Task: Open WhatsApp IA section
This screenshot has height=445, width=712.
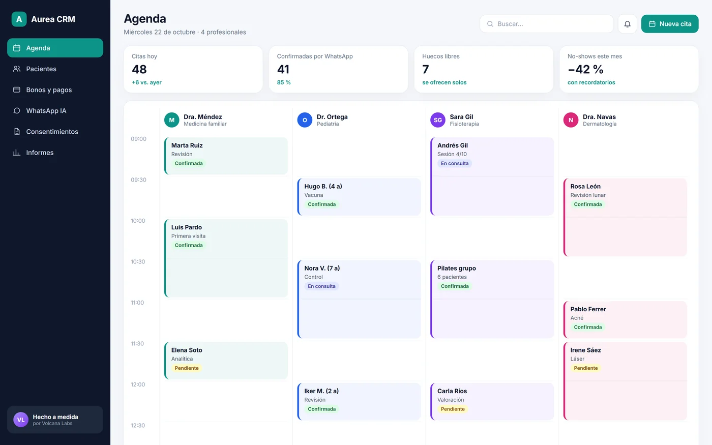Action: [55, 110]
